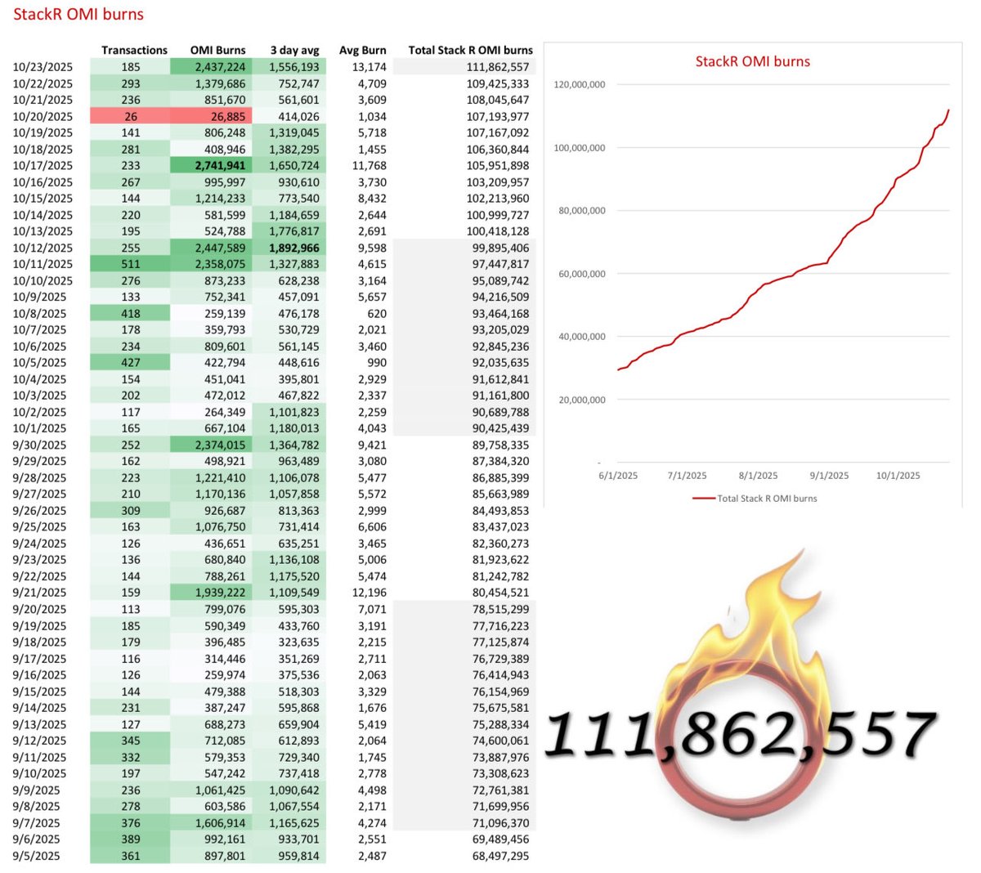The height and width of the screenshot is (873, 981).
Task: Select the x-axis label 8/1/2025
Action: coord(759,476)
